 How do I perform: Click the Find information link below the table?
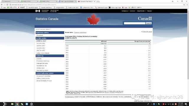tap(70, 97)
